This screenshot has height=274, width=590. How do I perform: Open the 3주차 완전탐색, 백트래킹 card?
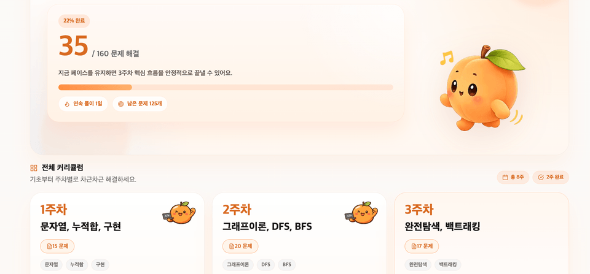click(482, 234)
